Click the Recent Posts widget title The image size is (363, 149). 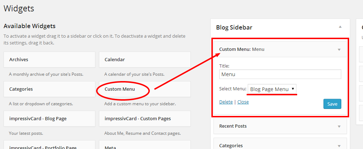(x=233, y=126)
